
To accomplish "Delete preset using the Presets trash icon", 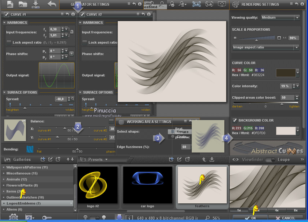I will point(188,159).
